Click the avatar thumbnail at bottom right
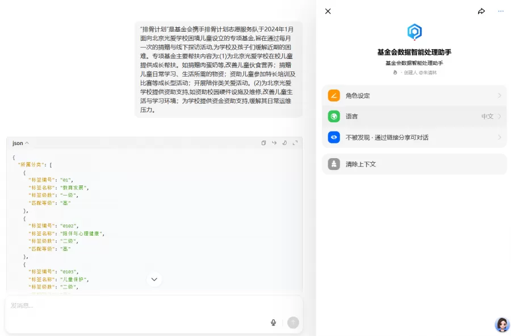Screen dimensions: 511x336 502,324
